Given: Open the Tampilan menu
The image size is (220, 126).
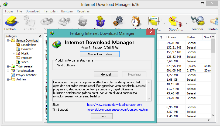Looking at the screenshot, I should pos(51,11).
